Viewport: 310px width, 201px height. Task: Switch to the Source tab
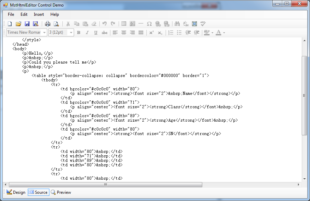pos(38,192)
